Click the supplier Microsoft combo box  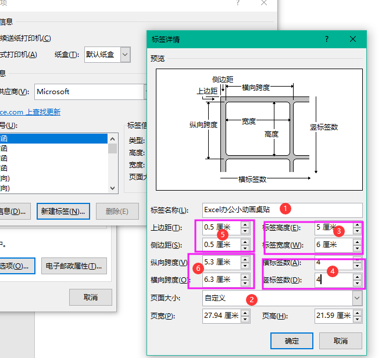coord(90,92)
